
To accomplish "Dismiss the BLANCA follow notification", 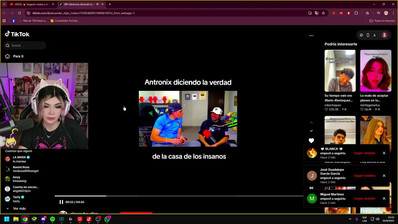I will click(x=384, y=153).
